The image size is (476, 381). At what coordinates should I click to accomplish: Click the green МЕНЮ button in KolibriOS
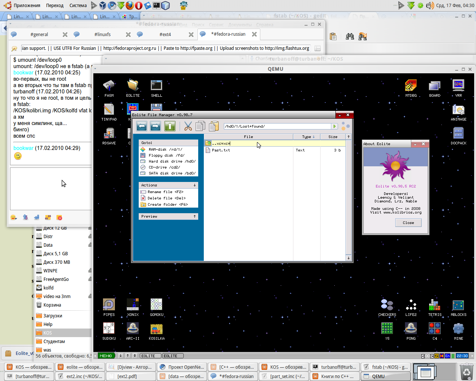click(106, 356)
